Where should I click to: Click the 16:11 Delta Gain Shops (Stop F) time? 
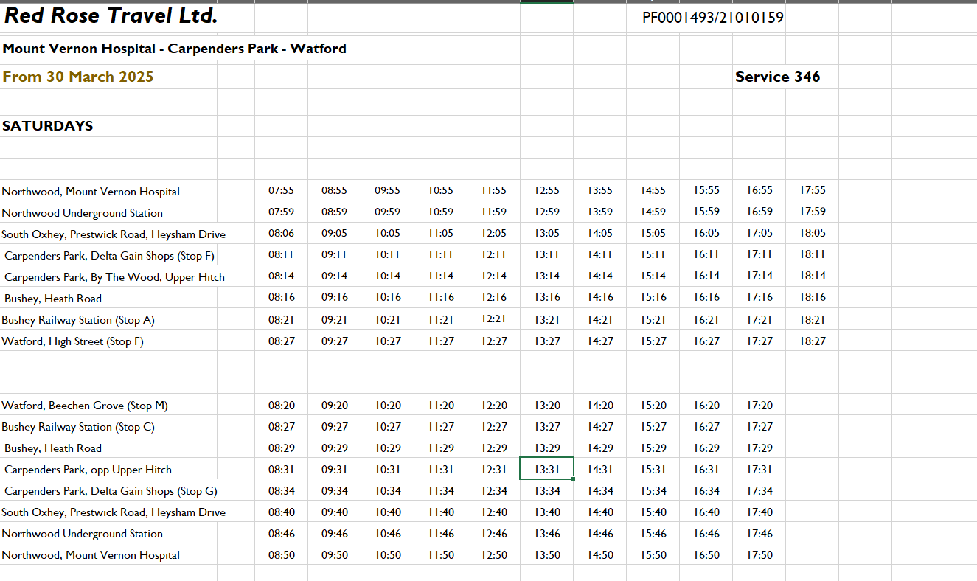click(706, 254)
